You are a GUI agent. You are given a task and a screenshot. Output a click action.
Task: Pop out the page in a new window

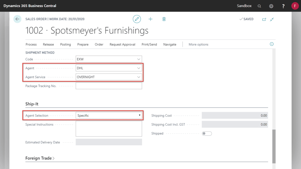264,19
